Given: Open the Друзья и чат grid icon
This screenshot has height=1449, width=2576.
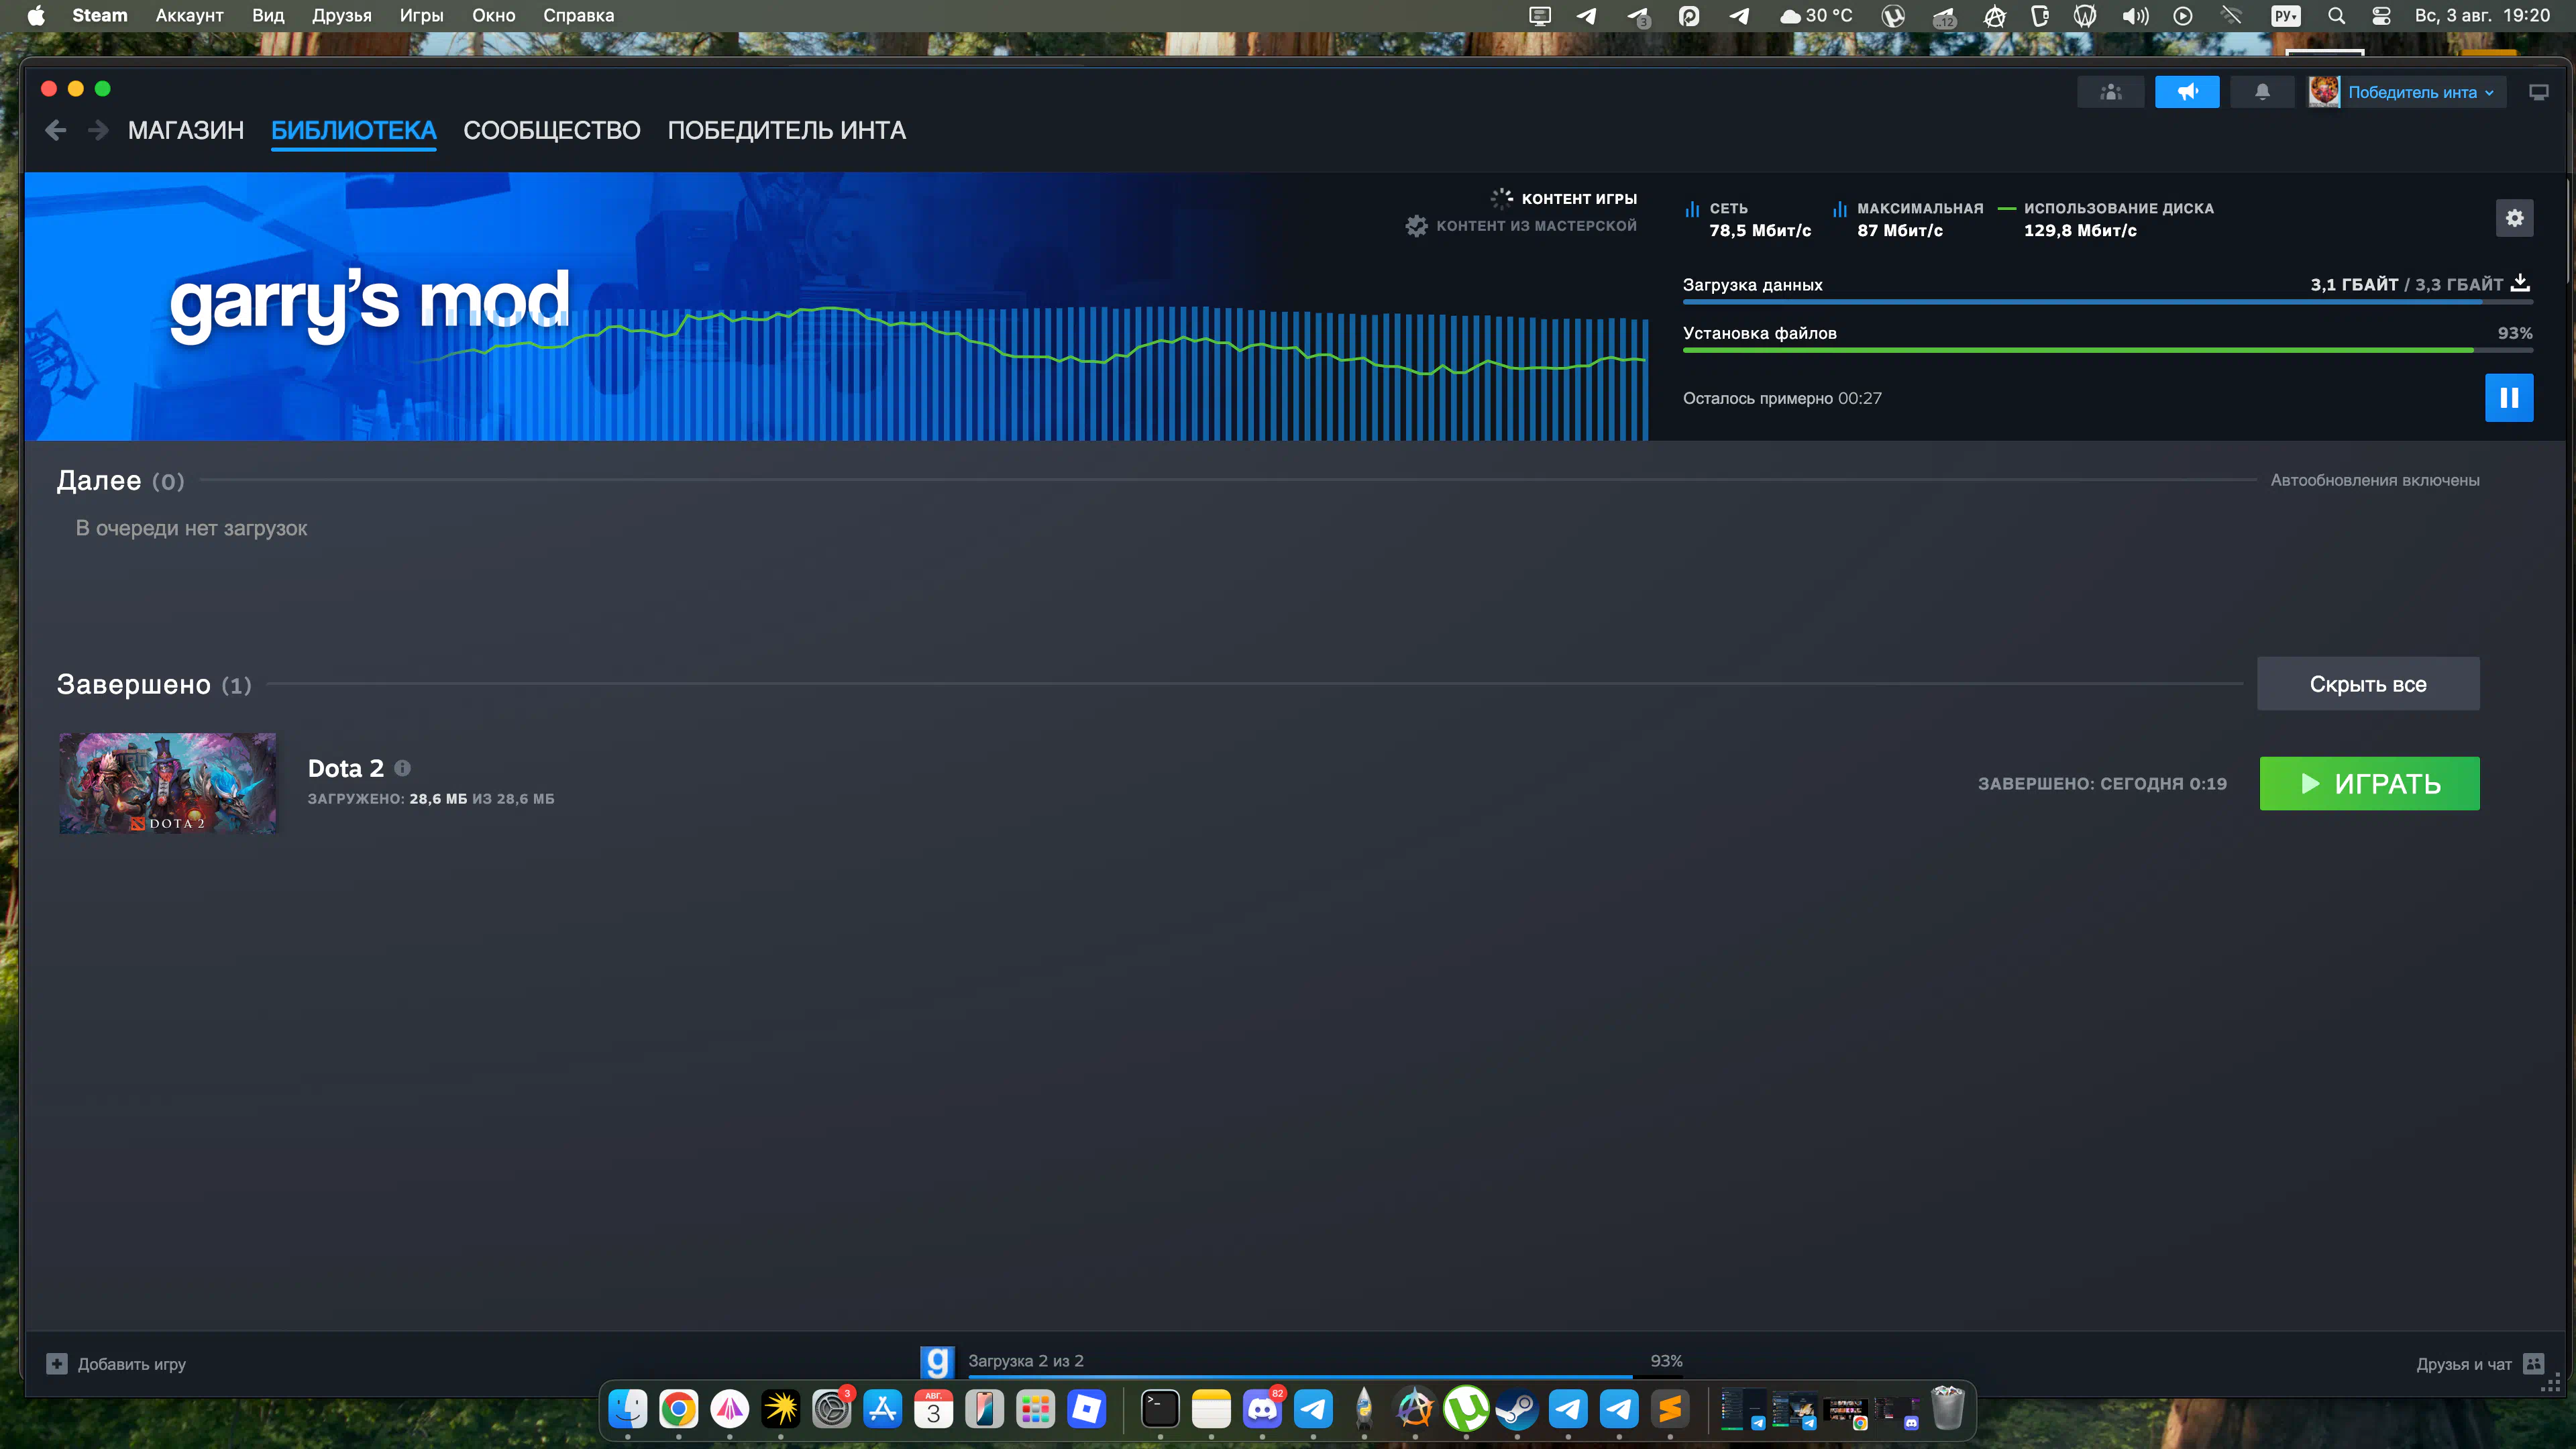Looking at the screenshot, I should pyautogui.click(x=2533, y=1363).
